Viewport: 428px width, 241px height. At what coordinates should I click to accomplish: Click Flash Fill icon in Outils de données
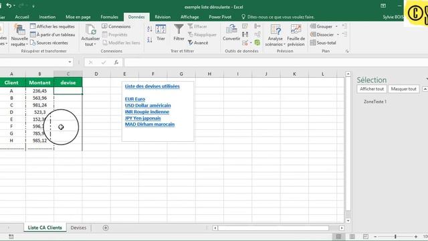[245, 26]
